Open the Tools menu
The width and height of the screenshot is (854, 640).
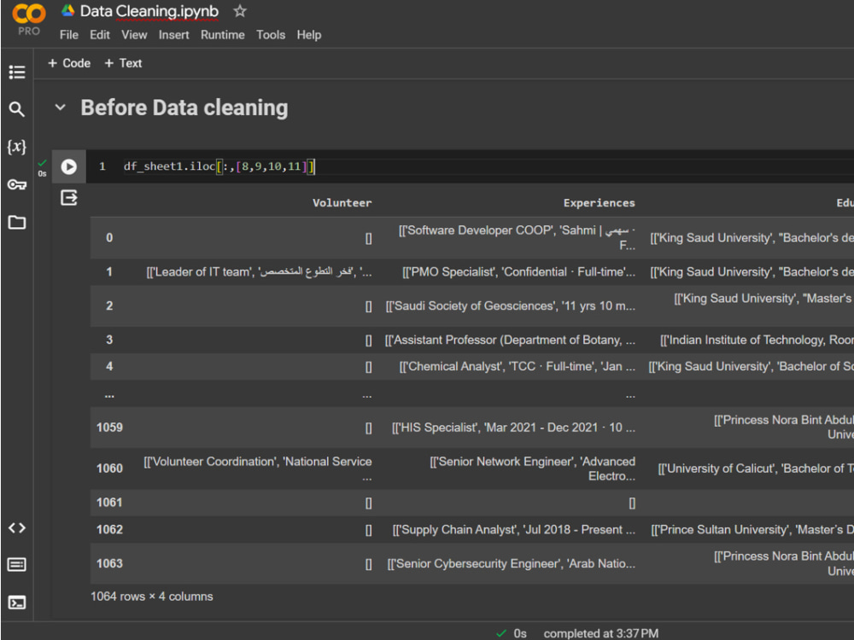[x=271, y=35]
